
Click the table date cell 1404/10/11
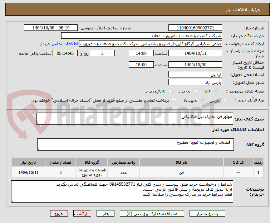pyautogui.click(x=28, y=172)
